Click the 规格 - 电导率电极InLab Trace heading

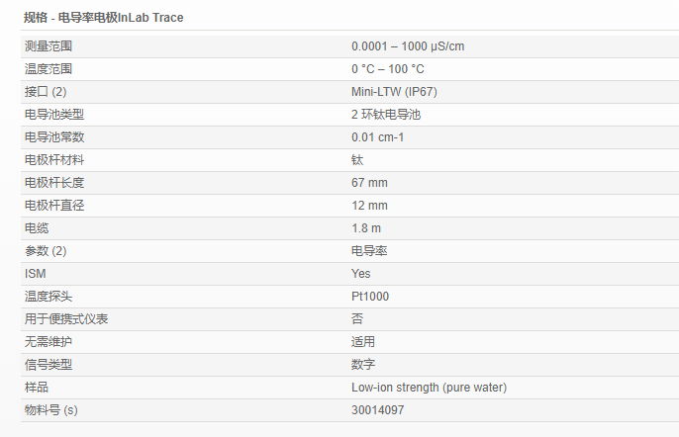pyautogui.click(x=103, y=18)
